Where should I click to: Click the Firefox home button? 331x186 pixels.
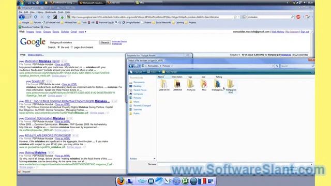pos(48,17)
